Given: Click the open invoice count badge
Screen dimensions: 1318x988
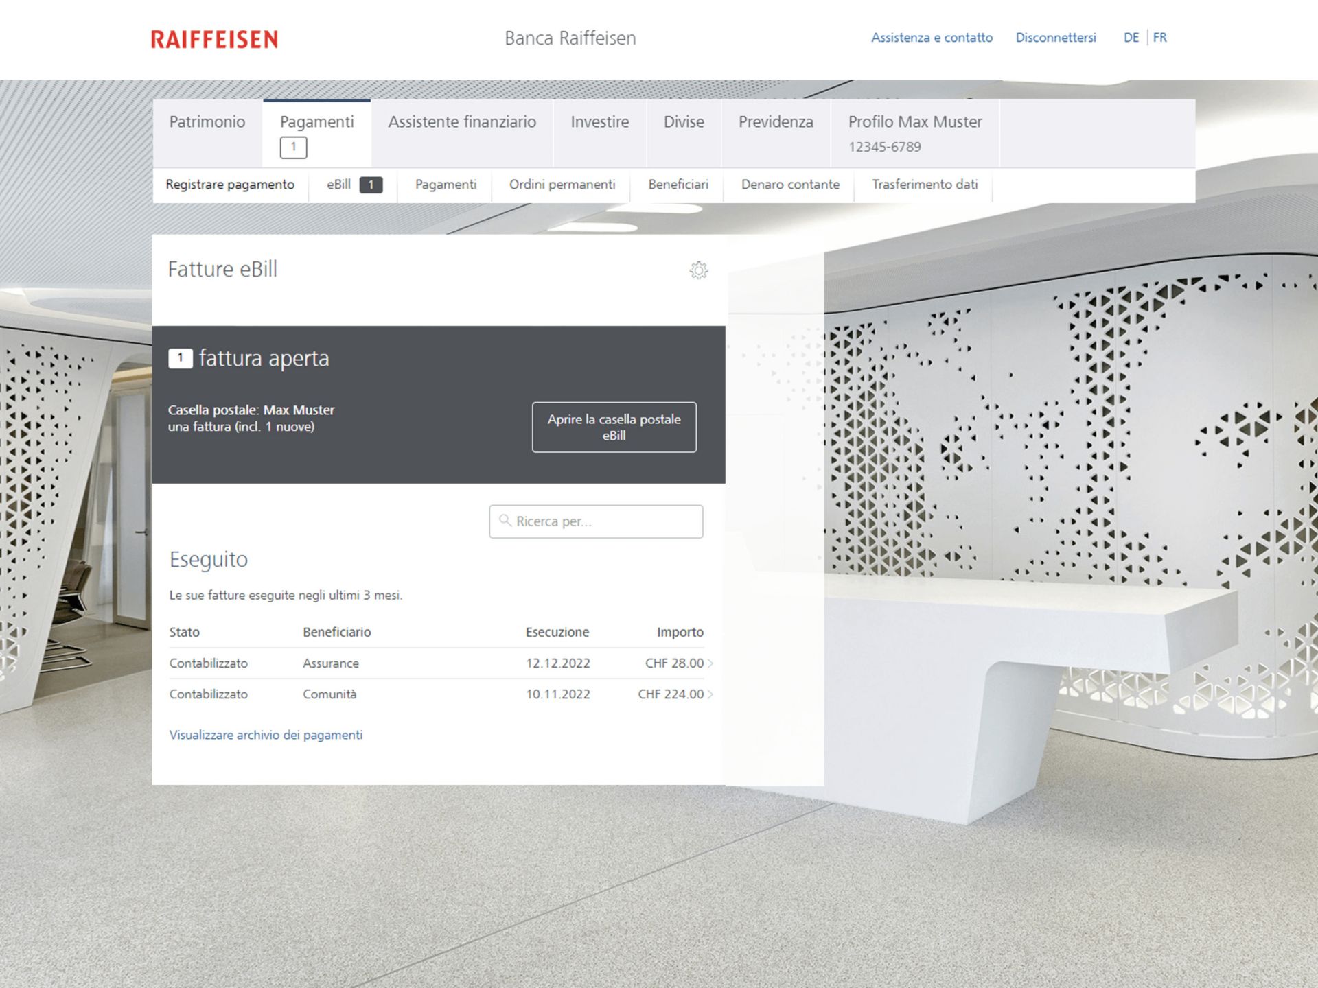Looking at the screenshot, I should (180, 358).
